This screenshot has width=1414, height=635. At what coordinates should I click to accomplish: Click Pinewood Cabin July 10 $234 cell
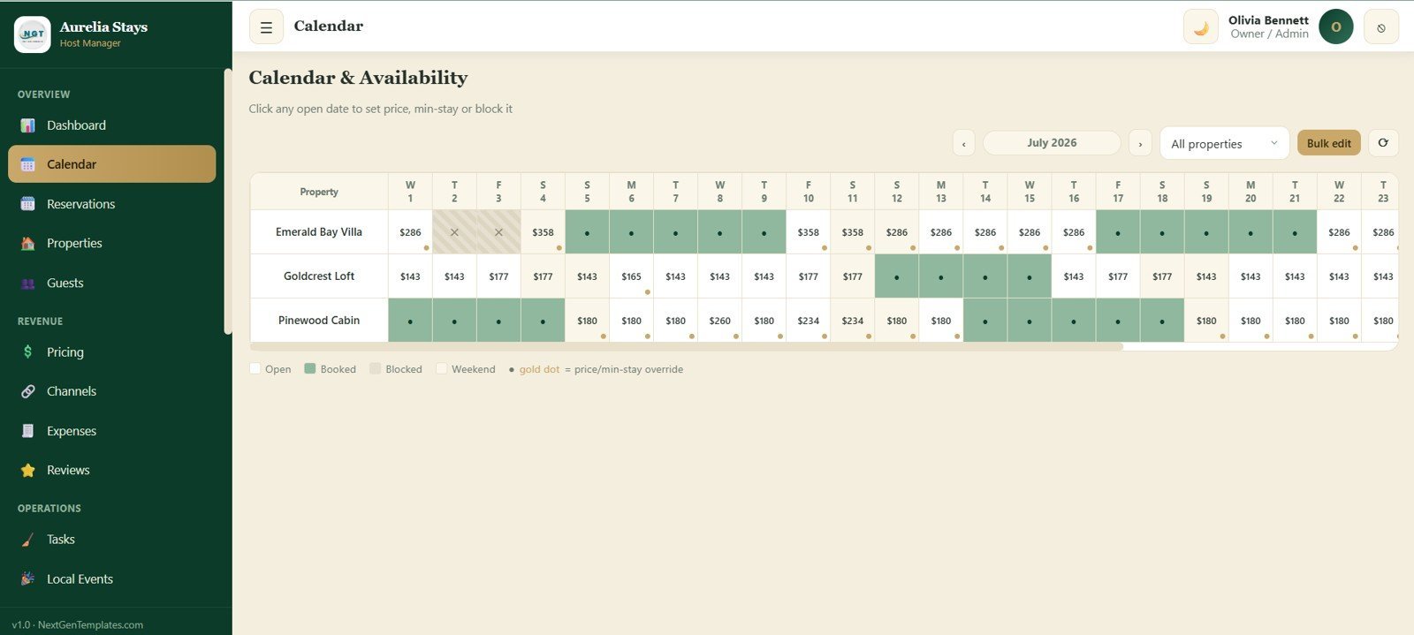tap(808, 321)
